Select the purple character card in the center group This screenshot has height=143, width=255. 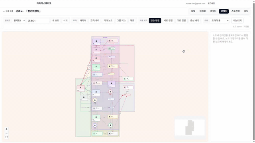click(112, 84)
